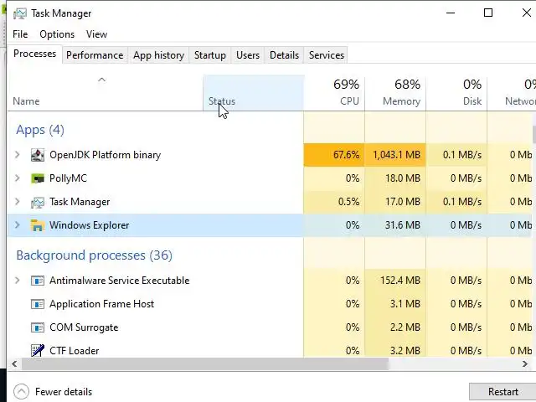Switch to the App history tab
The image size is (536, 402).
(x=158, y=55)
